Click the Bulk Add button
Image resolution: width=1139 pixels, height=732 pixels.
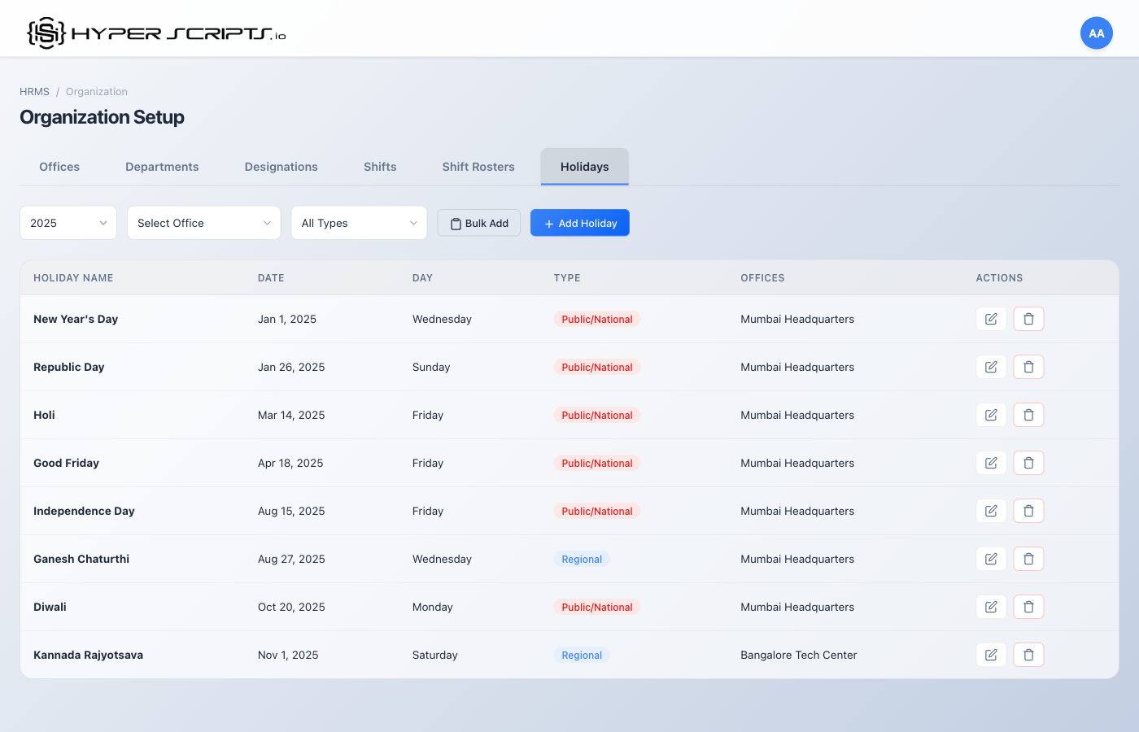click(479, 223)
